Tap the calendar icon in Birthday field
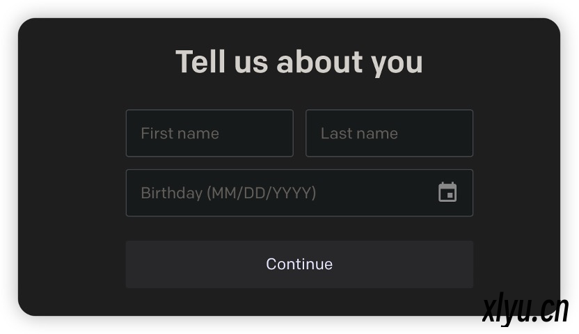579x334 pixels. (x=447, y=192)
